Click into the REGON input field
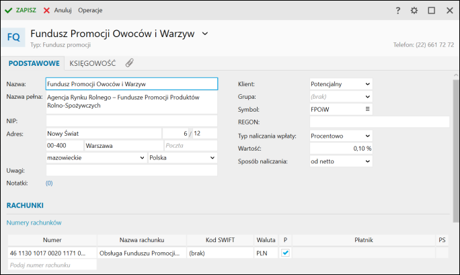This screenshot has width=460, height=275. pyautogui.click(x=379, y=122)
